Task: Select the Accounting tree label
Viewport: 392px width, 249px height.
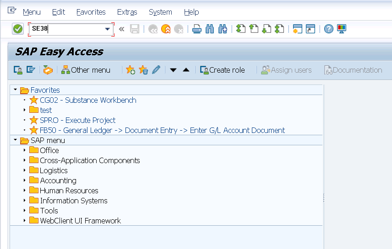Action: (58, 180)
